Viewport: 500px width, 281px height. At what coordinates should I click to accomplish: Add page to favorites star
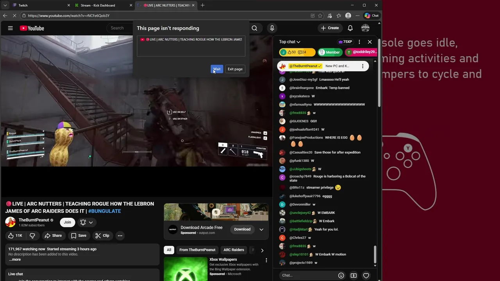pos(320,16)
